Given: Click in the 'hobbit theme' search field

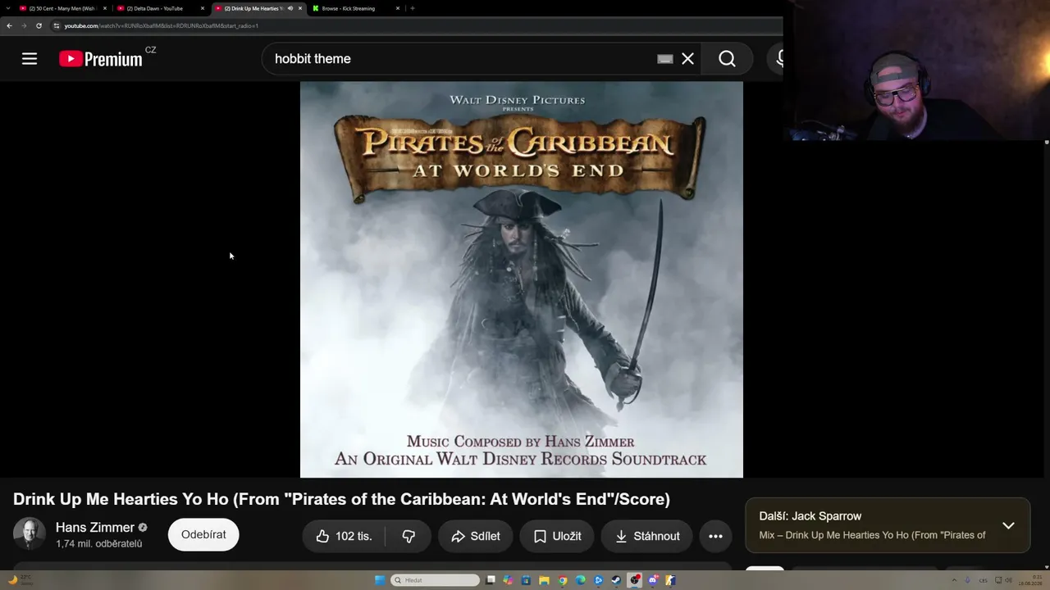Looking at the screenshot, I should (x=459, y=58).
